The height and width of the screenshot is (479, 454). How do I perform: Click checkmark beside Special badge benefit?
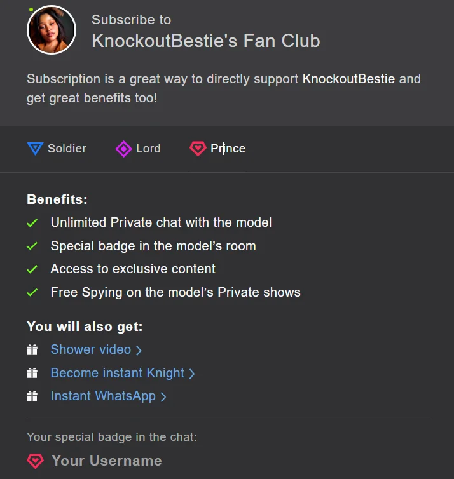point(32,246)
